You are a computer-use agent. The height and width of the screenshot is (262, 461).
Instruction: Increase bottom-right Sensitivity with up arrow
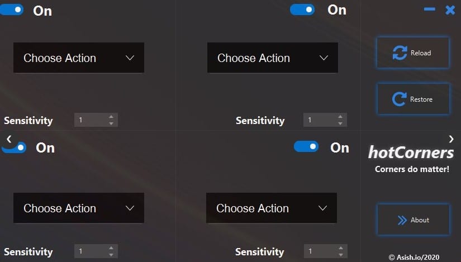341,248
